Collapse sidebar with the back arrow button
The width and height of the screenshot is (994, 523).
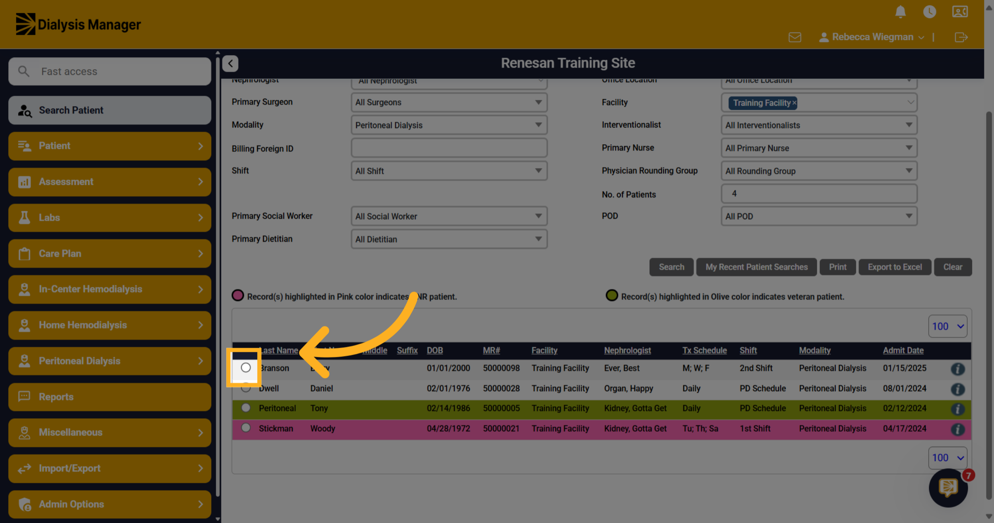(x=230, y=63)
